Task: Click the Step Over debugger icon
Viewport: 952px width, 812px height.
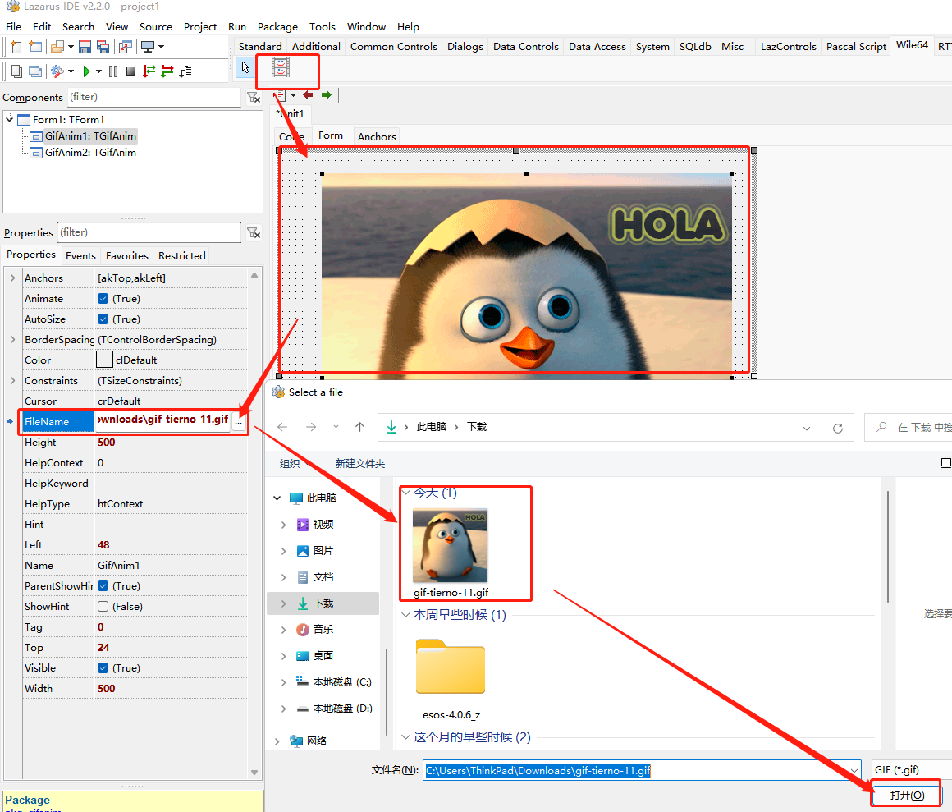Action: pos(167,71)
